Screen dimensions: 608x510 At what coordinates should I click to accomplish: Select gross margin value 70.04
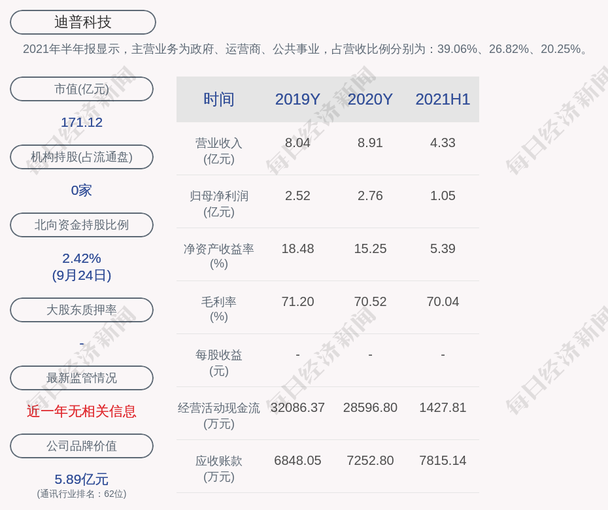pyautogui.click(x=443, y=301)
